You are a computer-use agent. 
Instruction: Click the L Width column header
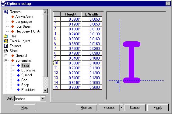point(92,14)
